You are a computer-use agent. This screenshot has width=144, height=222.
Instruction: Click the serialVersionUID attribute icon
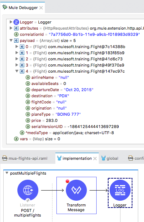point(28,127)
